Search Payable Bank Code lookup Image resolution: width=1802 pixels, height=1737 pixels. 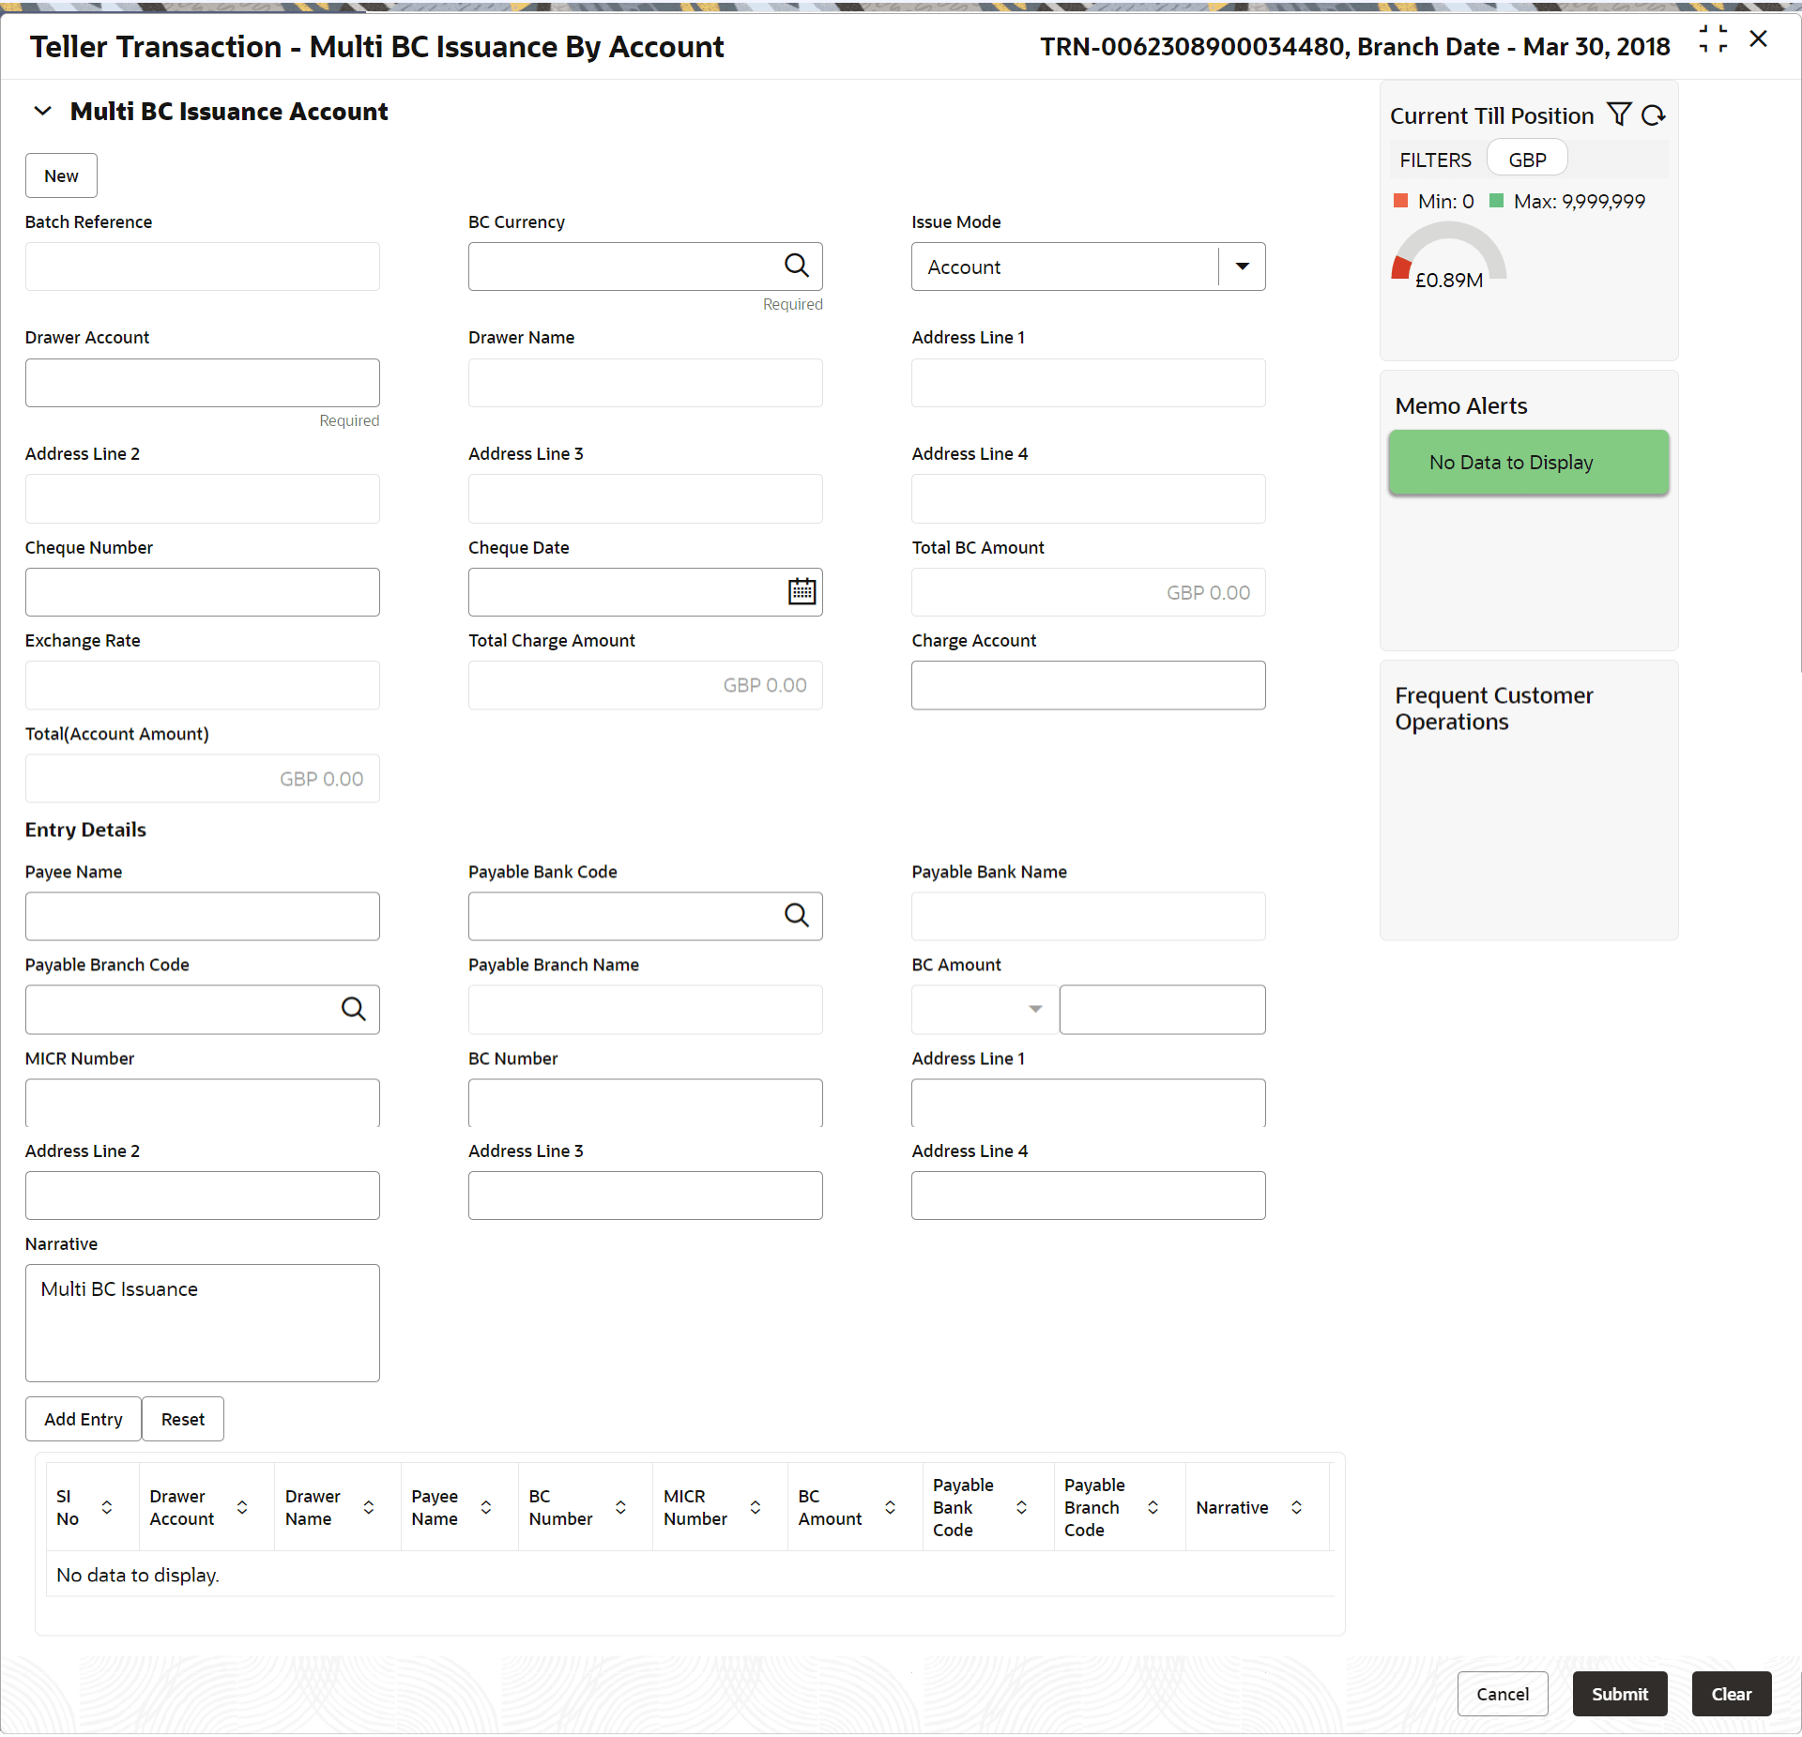tap(796, 916)
